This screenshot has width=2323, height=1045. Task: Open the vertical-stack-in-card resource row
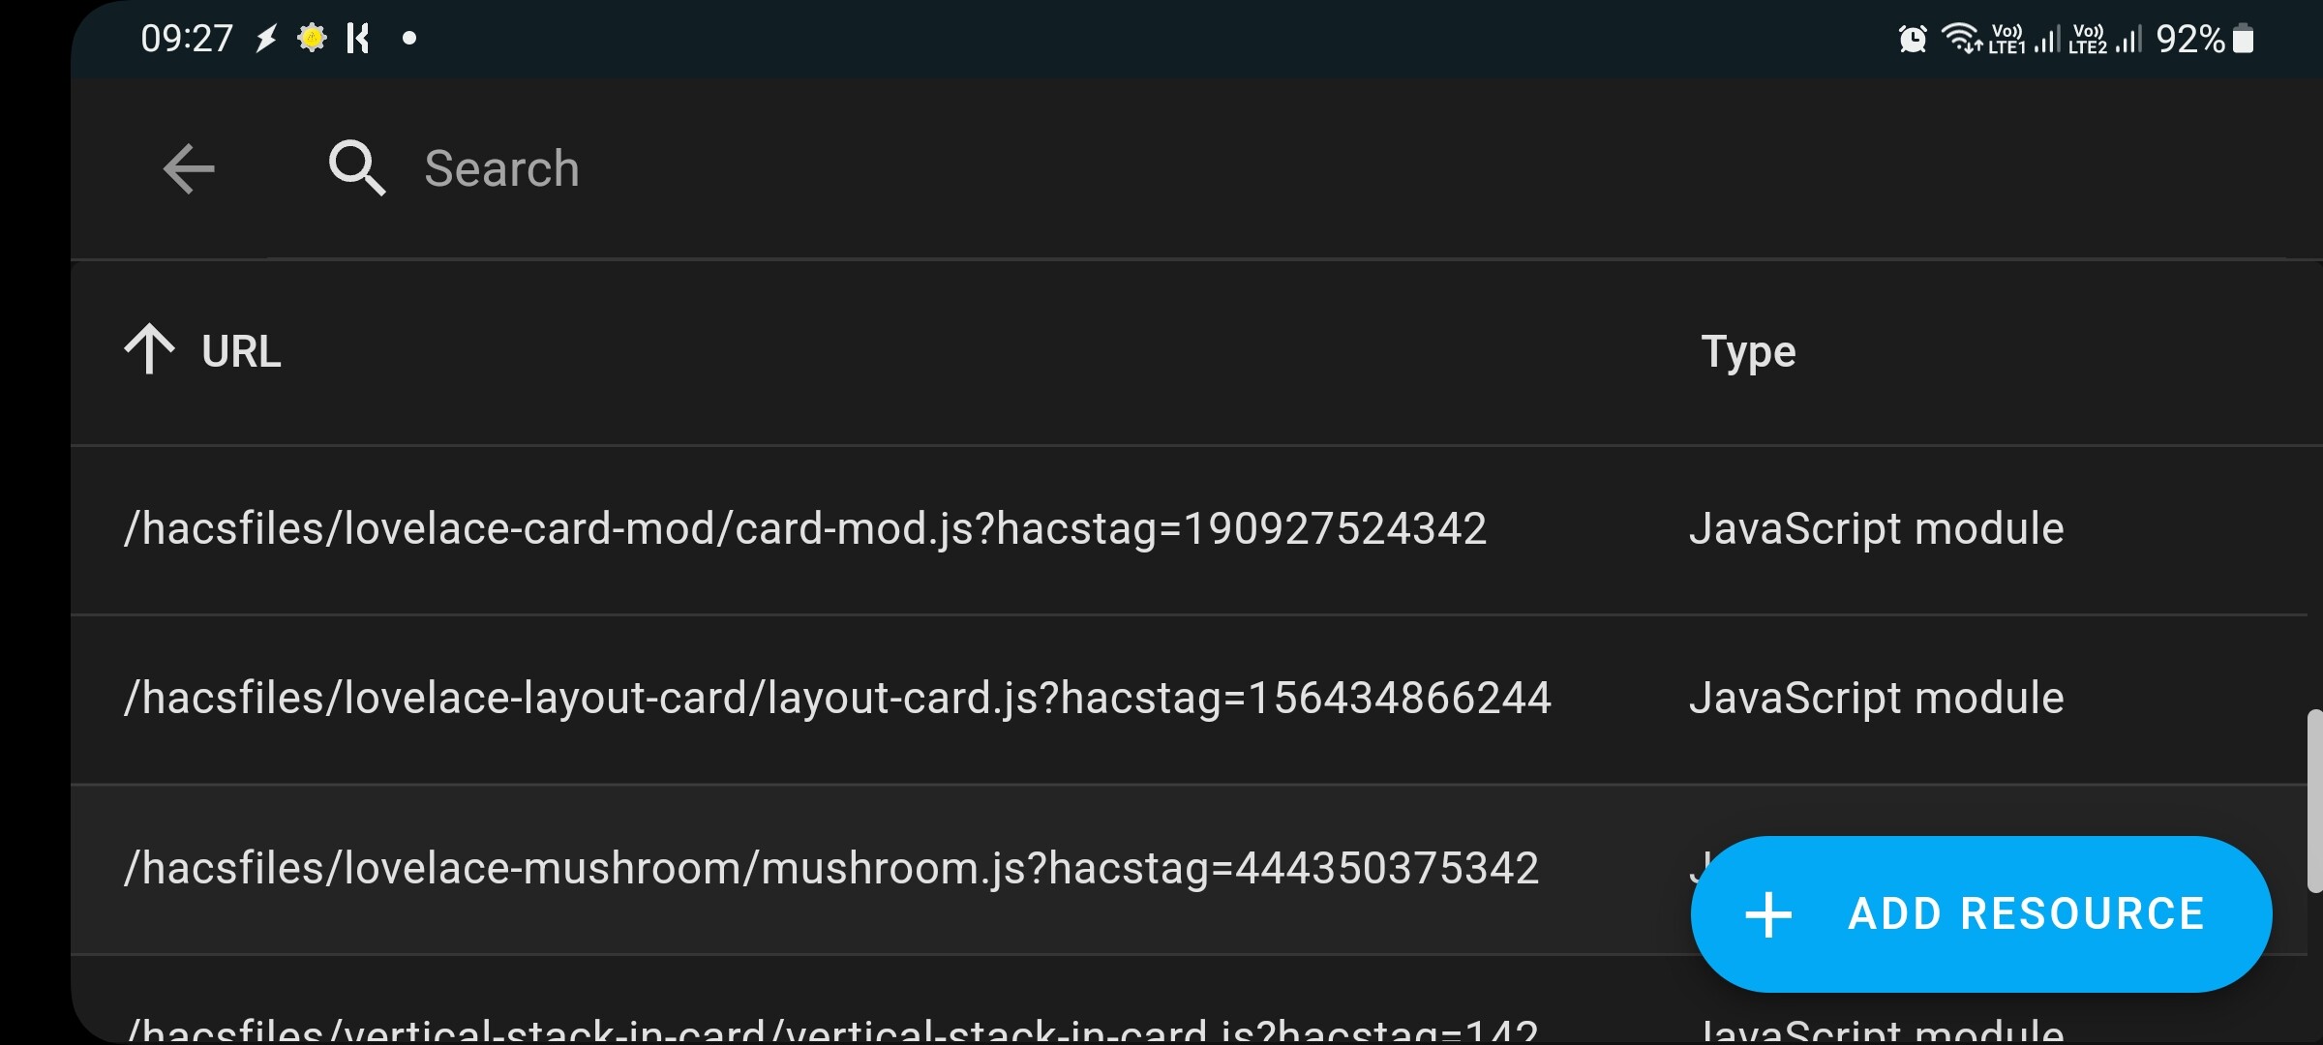point(1189,1001)
